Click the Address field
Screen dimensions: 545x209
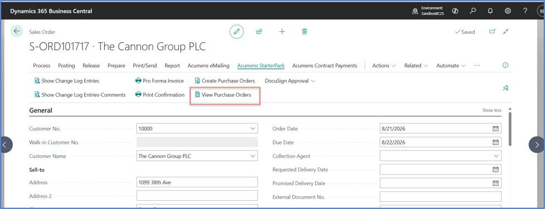pos(197,182)
